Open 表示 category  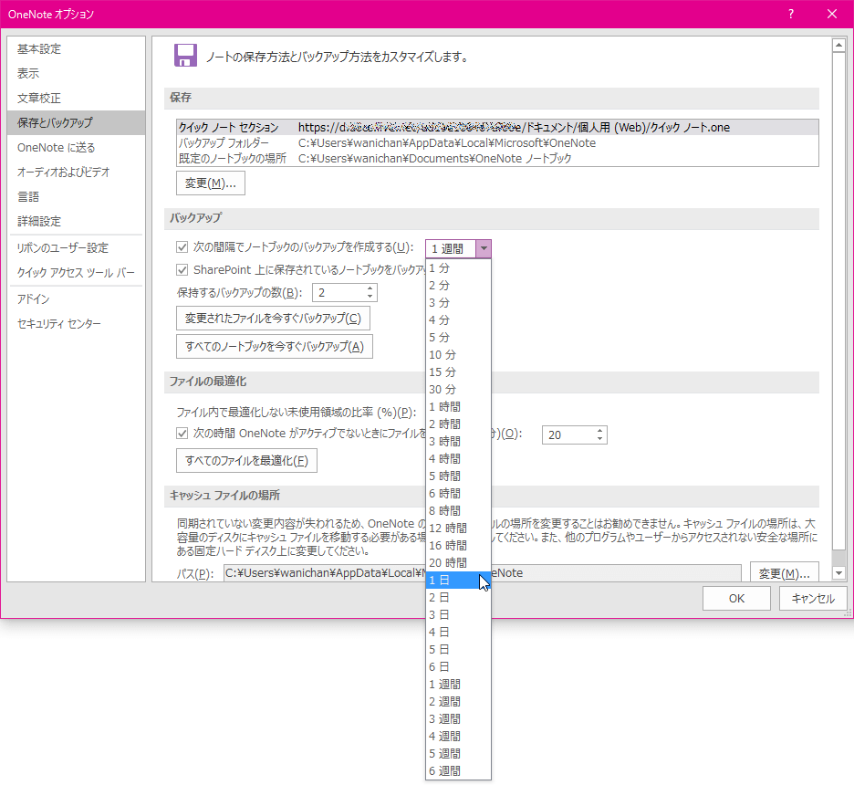pyautogui.click(x=77, y=74)
